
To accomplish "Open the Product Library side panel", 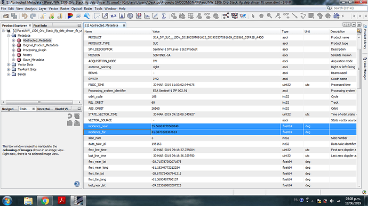I will point(365,37).
